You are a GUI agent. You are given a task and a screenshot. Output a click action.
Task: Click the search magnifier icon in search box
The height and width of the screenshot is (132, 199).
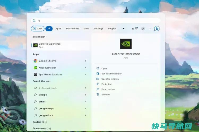pyautogui.click(x=34, y=21)
